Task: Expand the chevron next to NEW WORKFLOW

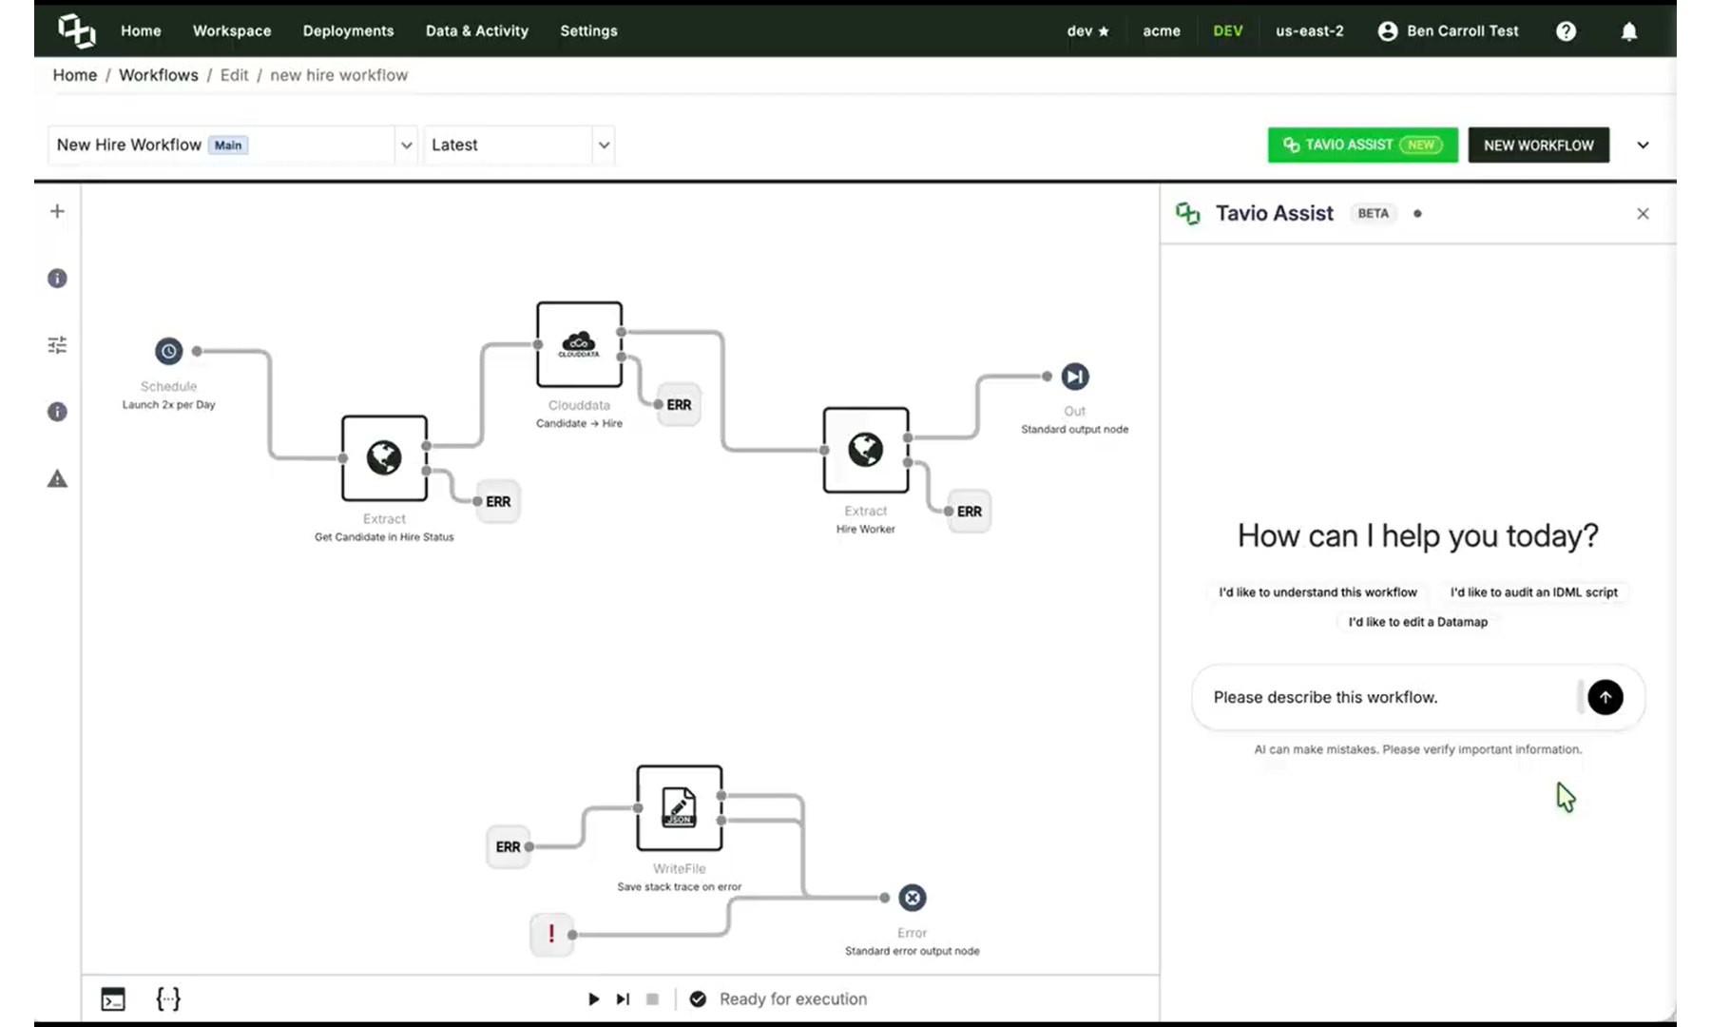Action: [x=1643, y=145]
